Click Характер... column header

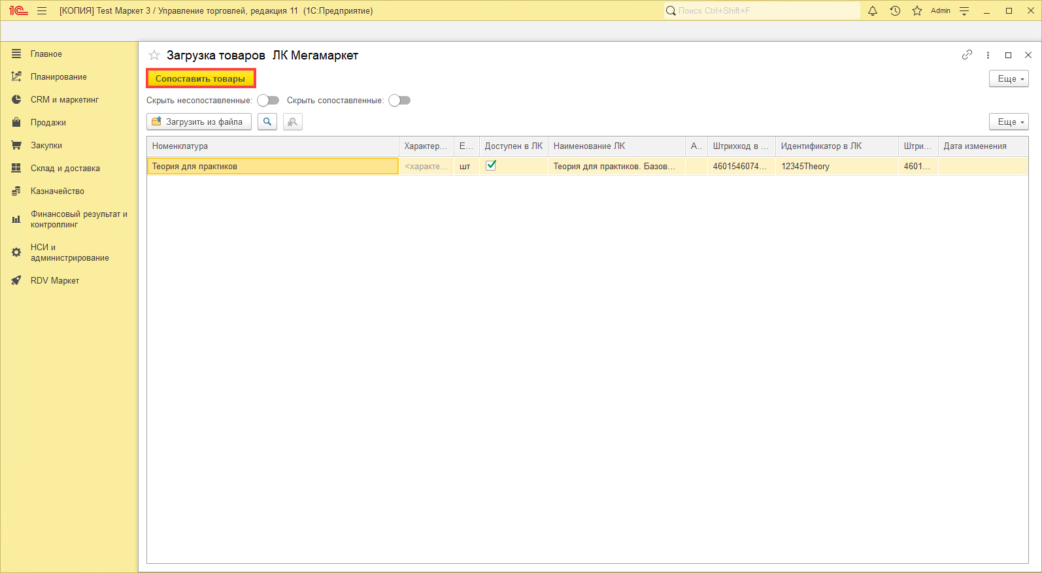coord(426,146)
